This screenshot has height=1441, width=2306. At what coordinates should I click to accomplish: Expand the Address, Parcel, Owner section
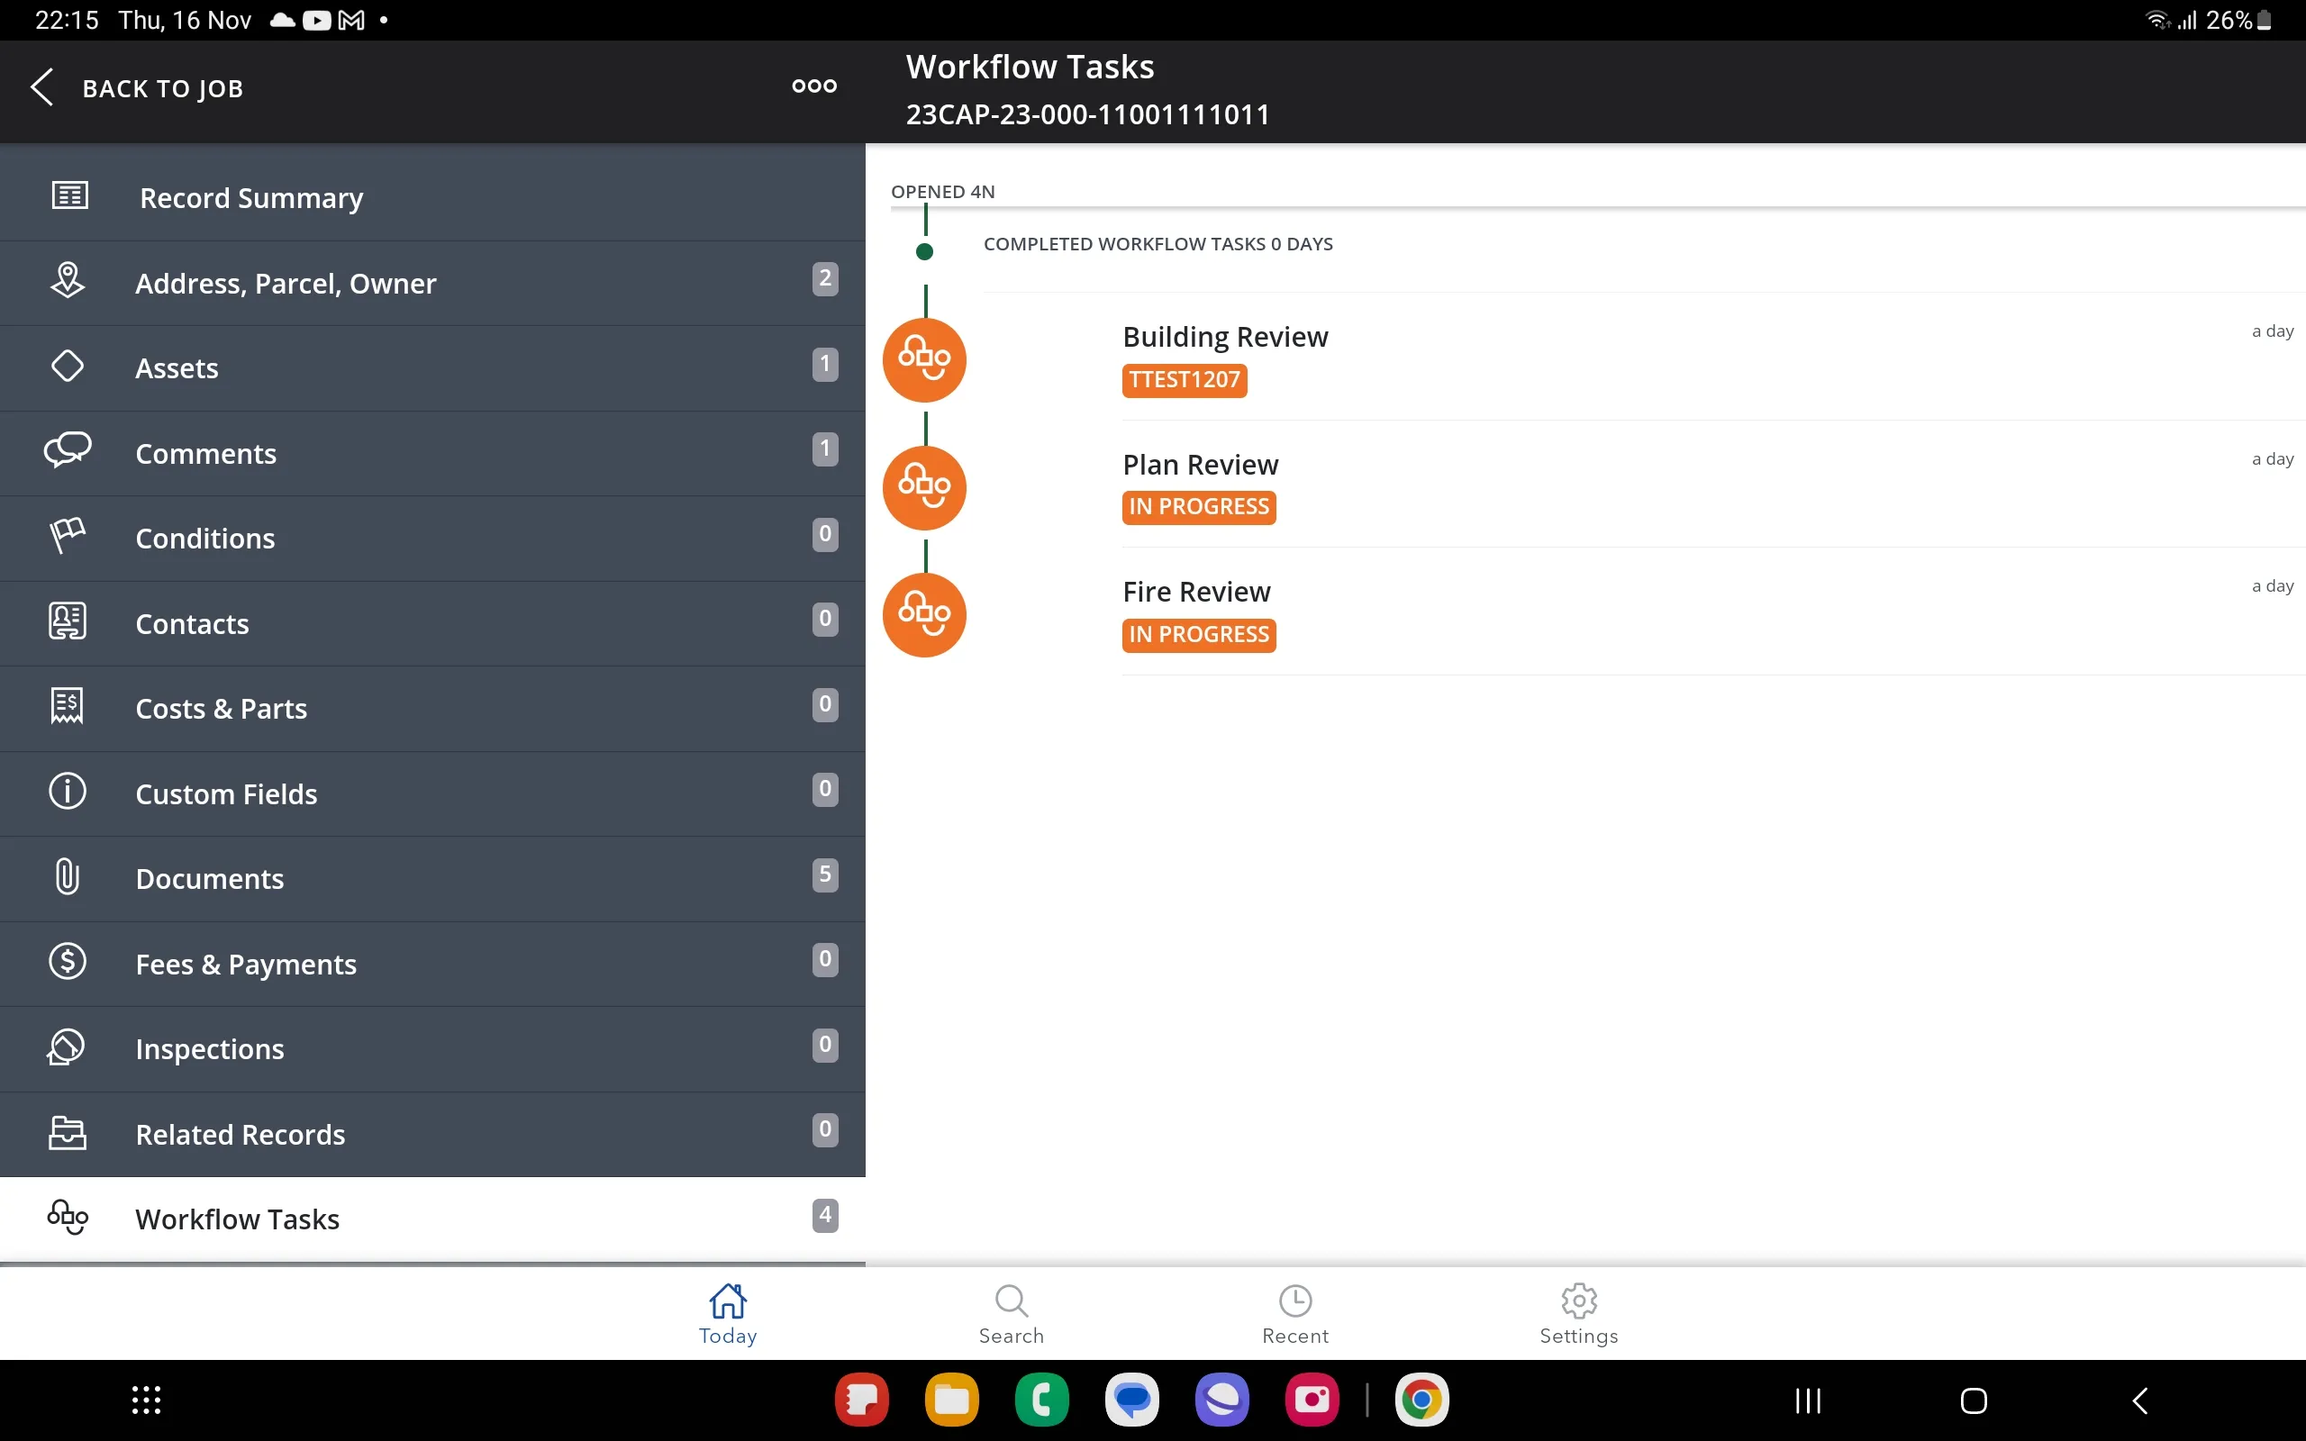tap(431, 282)
